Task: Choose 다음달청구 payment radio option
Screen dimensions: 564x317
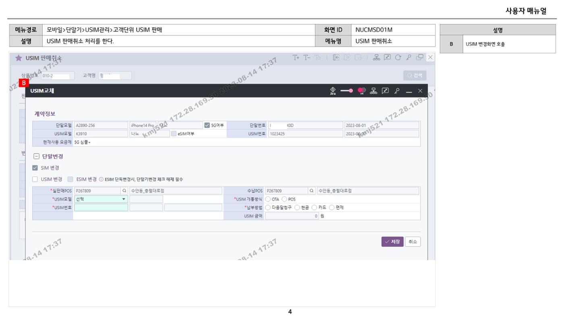Action: pyautogui.click(x=268, y=208)
